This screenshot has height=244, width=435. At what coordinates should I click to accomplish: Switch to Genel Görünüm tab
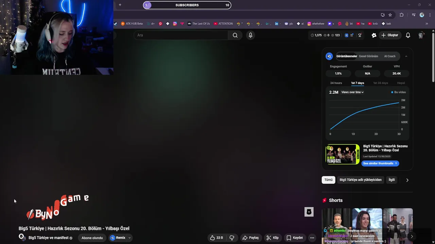(x=368, y=56)
